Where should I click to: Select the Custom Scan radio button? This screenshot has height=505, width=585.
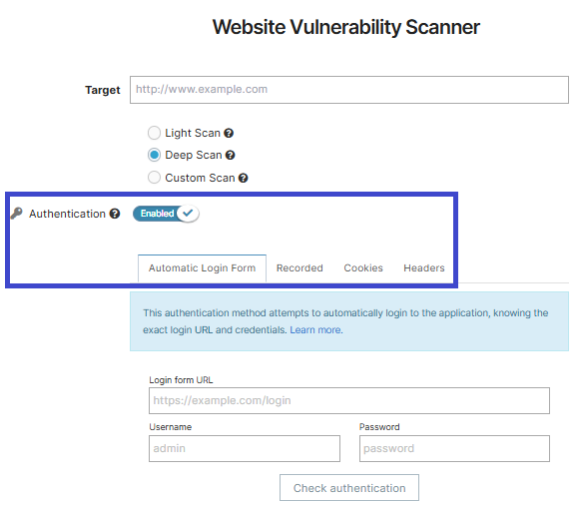(154, 178)
